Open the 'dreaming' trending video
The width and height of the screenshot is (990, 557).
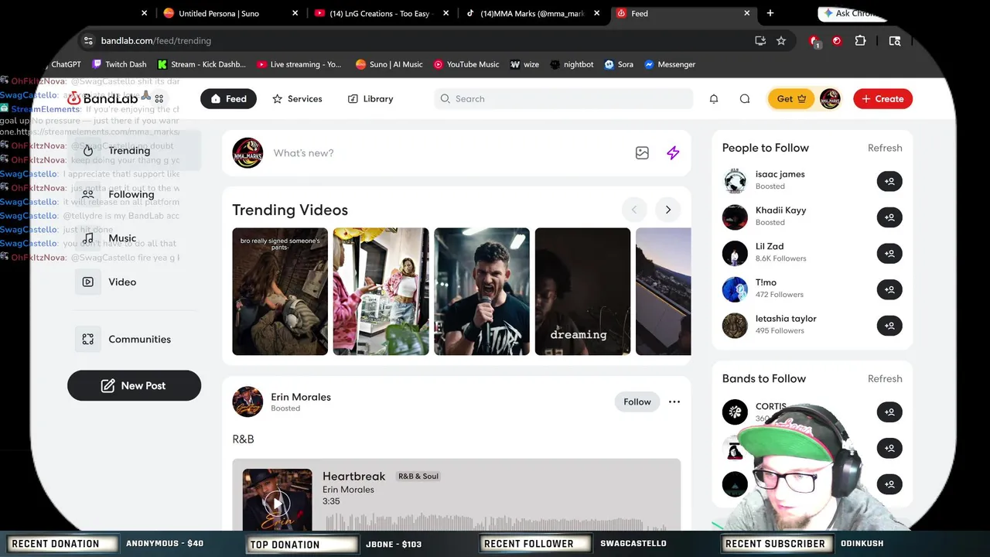coord(582,292)
